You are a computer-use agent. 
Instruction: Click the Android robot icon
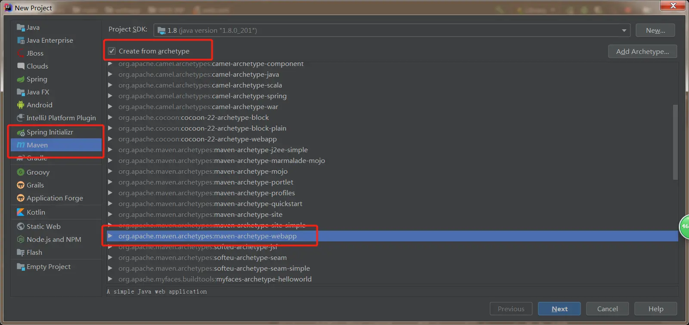pyautogui.click(x=21, y=105)
